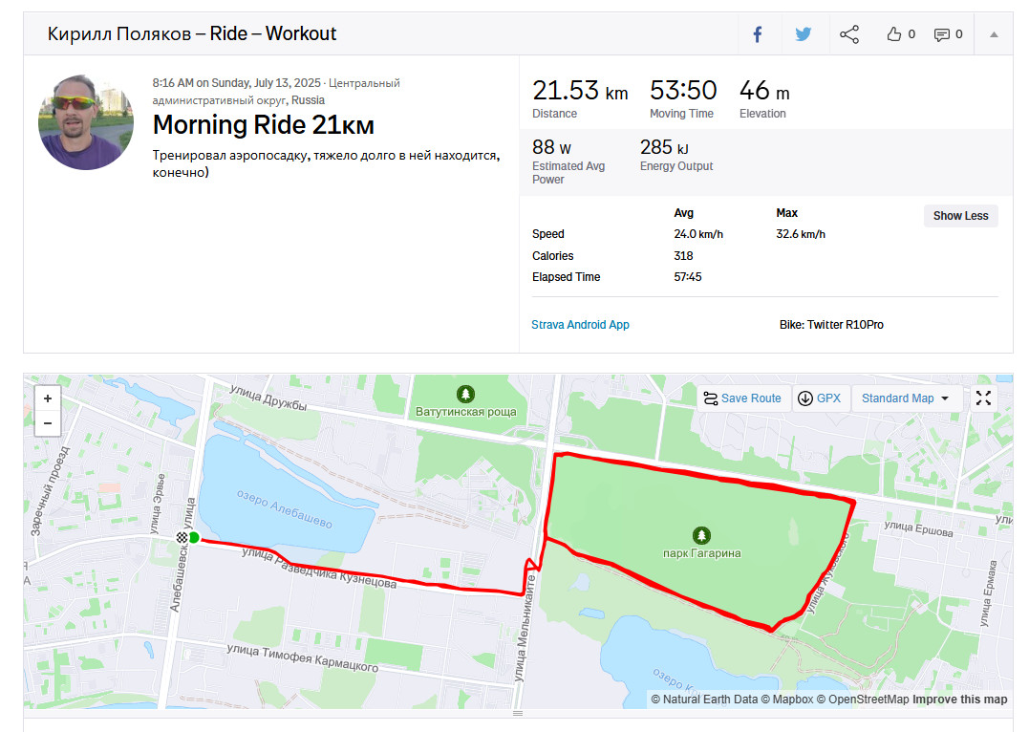
Task: Grab the map resize handle below map
Action: pyautogui.click(x=518, y=713)
